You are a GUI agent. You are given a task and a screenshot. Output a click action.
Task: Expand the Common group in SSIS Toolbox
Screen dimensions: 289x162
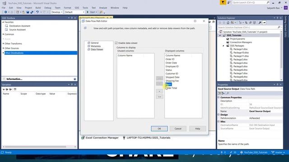3,34
